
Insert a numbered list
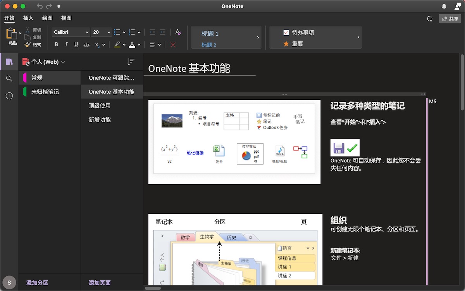132,32
